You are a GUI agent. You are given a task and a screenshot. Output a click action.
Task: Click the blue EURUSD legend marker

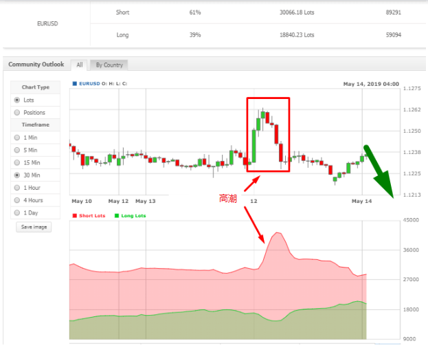point(75,84)
